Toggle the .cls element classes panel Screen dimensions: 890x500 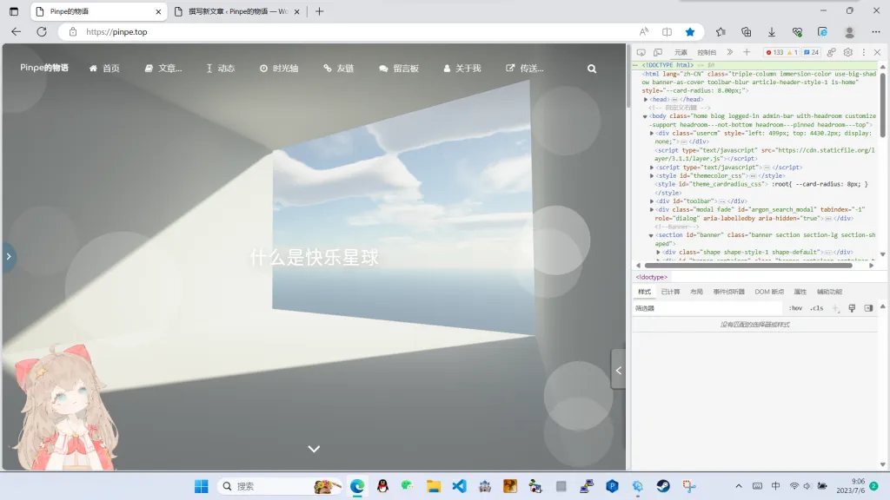pyautogui.click(x=817, y=308)
